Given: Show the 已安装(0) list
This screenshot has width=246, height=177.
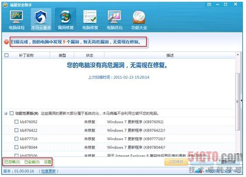Looking at the screenshot, I should 32,162.
